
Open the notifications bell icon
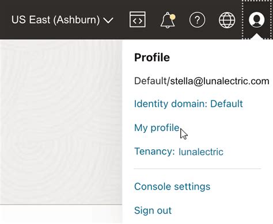(168, 20)
